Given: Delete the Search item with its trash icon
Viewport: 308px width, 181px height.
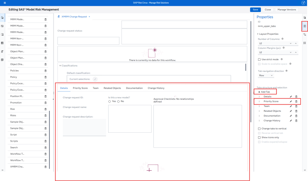Looking at the screenshot, I should click(45, 147).
